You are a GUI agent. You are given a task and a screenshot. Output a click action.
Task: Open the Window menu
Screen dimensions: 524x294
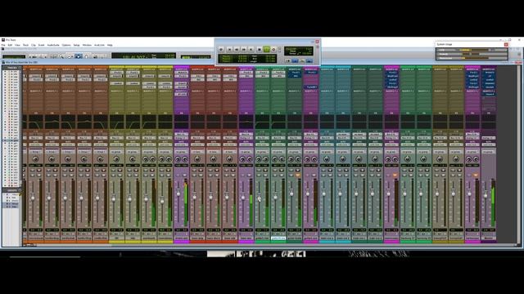click(87, 45)
